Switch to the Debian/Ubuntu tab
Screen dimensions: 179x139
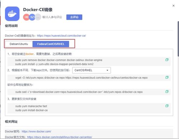(x=19, y=44)
